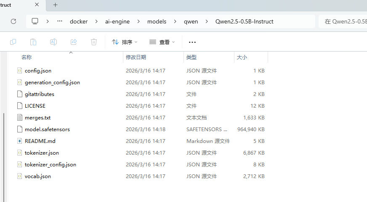Screen dimensions: 367x202
Task: Click the Share toolbar icon
Action: point(74,42)
